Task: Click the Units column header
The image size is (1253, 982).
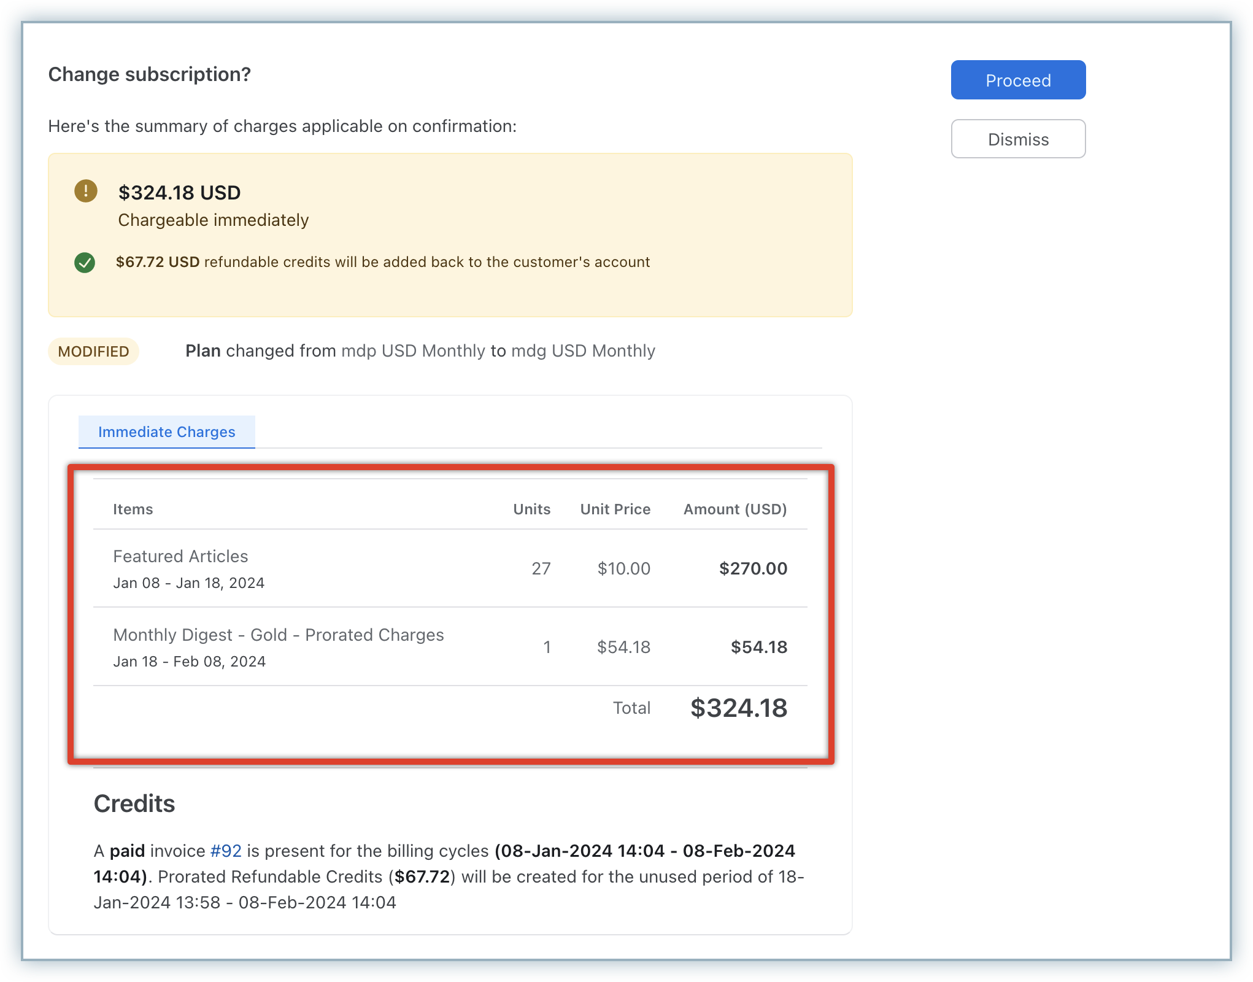Action: 532,509
